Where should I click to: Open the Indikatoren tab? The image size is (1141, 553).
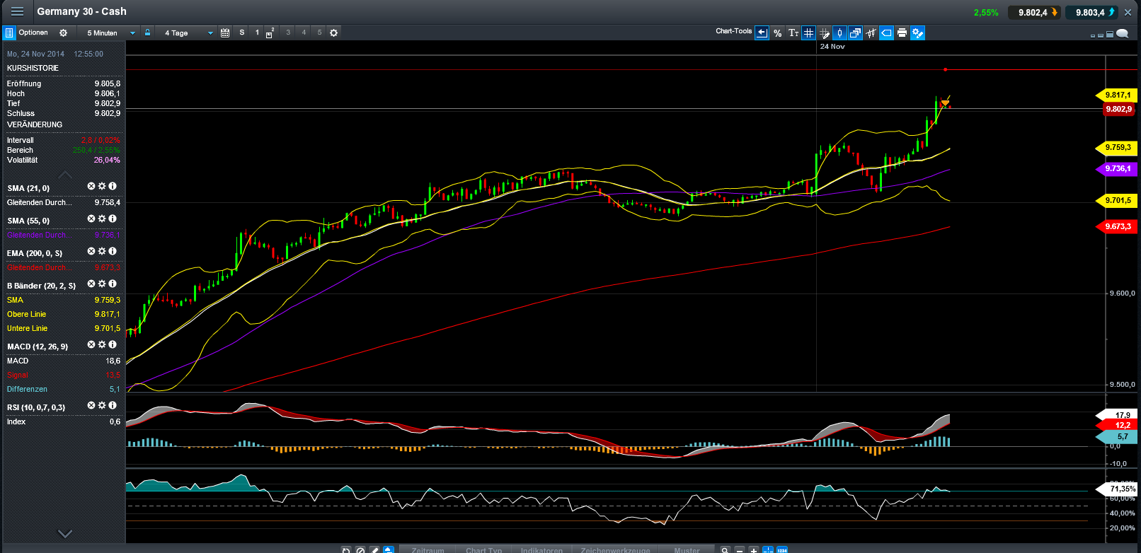(541, 549)
